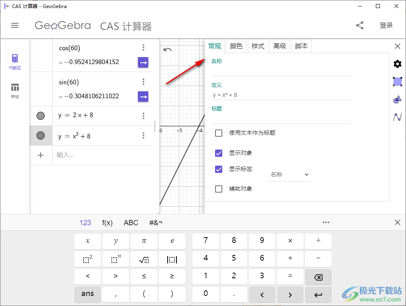Image resolution: width=406 pixels, height=306 pixels.
Task: Disable the 显示对象 checkbox
Action: 219,153
